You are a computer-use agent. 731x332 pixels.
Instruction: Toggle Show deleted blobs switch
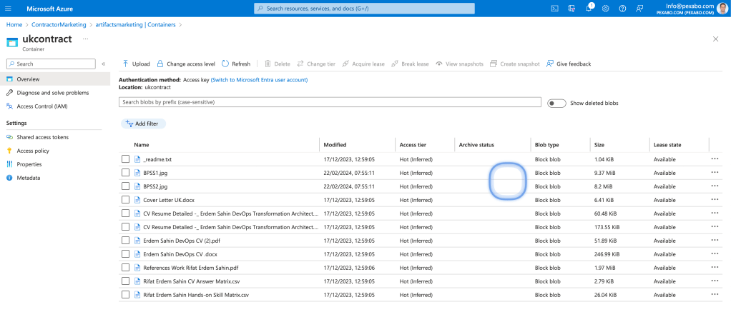(x=556, y=103)
